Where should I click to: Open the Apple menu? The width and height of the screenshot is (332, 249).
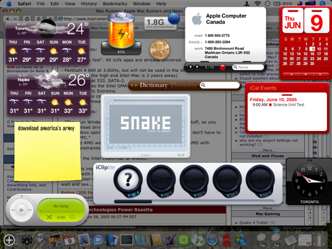click(x=9, y=3)
